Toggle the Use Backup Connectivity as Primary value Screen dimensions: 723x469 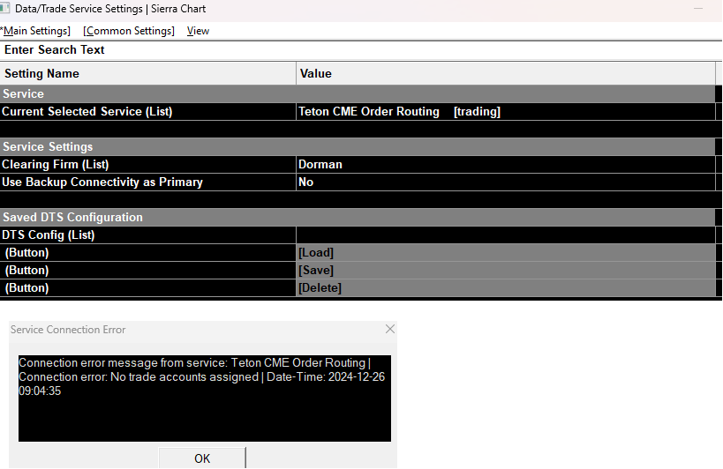pos(506,182)
